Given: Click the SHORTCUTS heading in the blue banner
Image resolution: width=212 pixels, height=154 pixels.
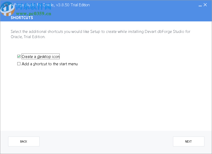Looking at the screenshot, I should [x=22, y=17].
